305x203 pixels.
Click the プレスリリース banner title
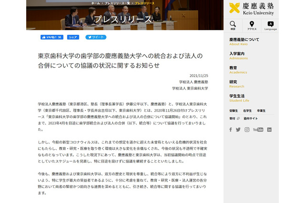(x=123, y=19)
